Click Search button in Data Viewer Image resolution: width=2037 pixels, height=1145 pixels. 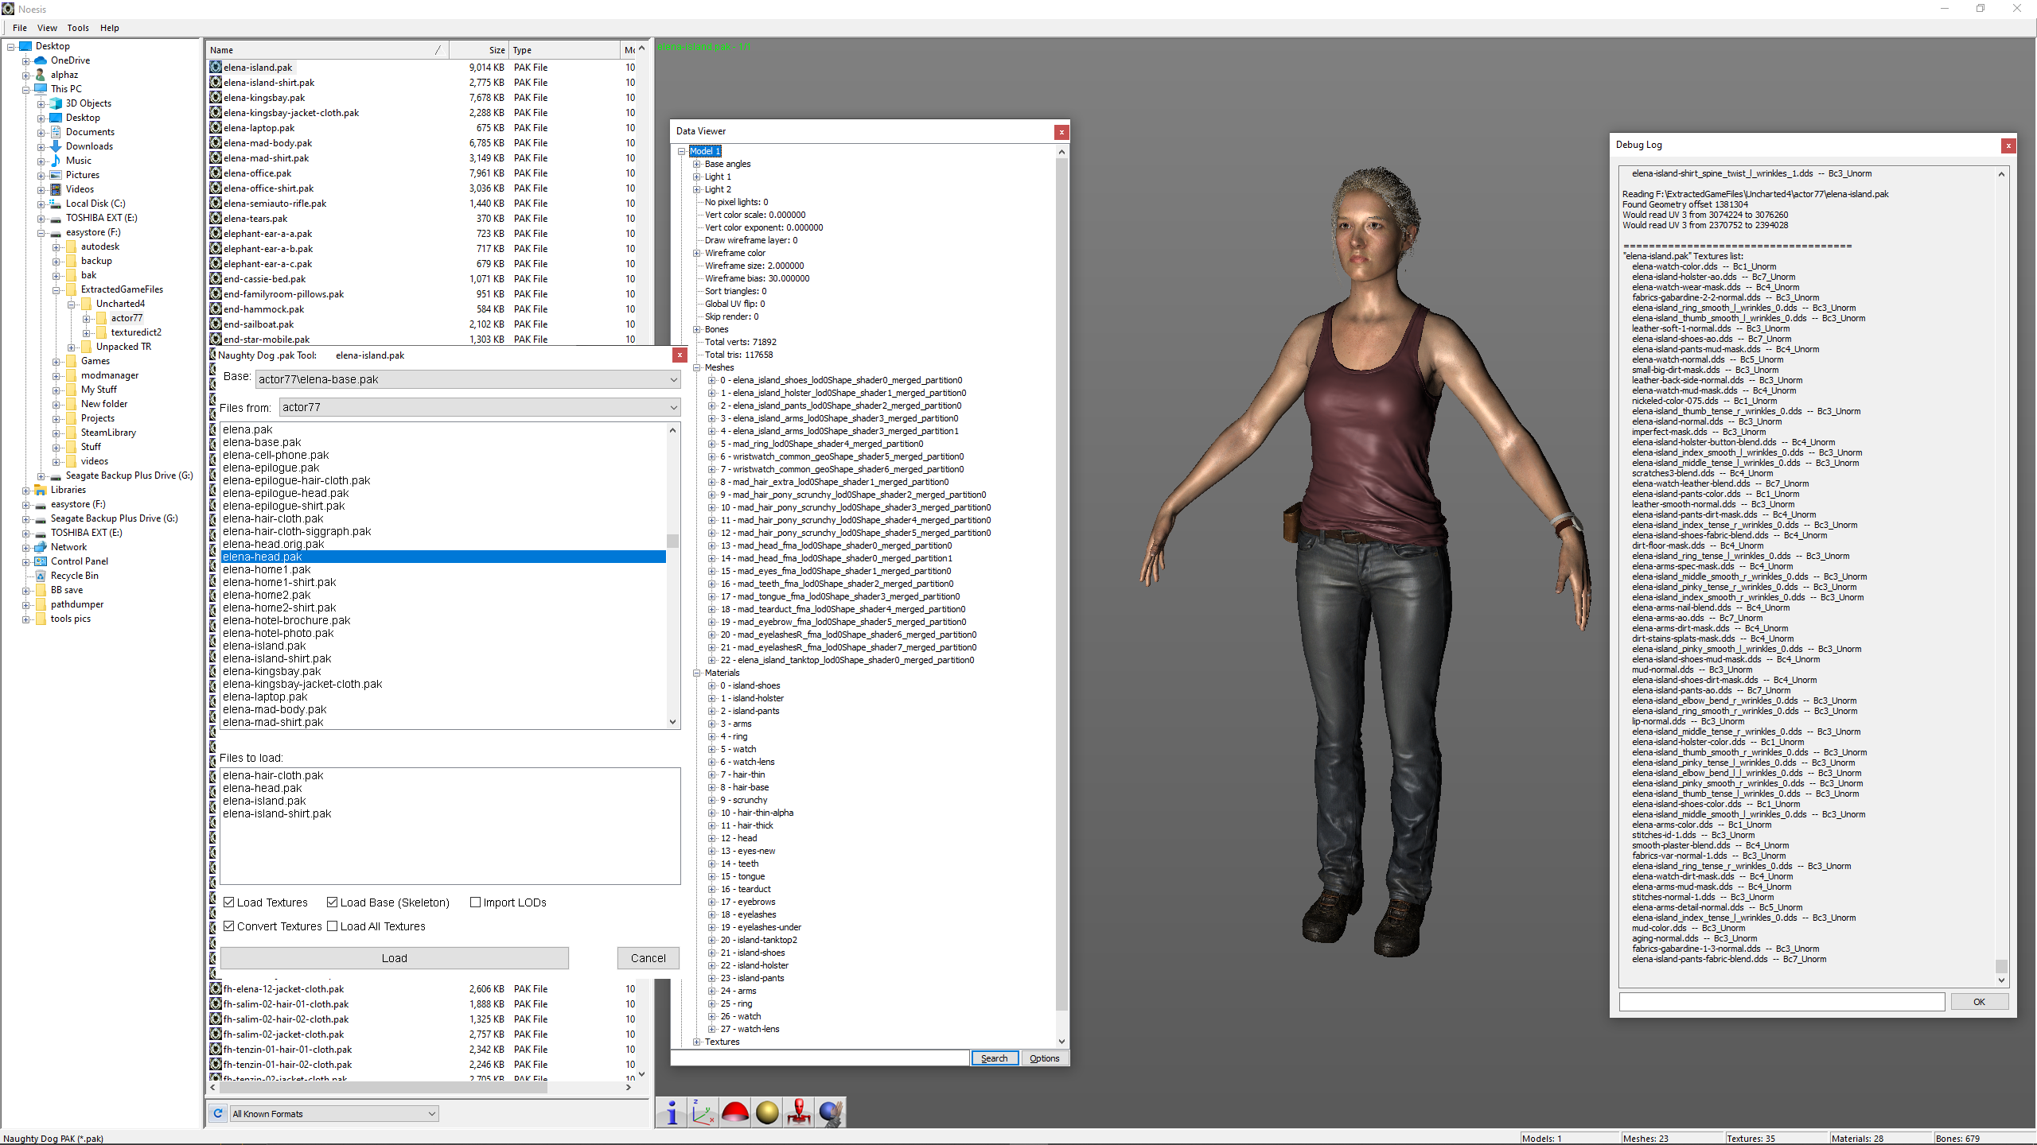[994, 1058]
